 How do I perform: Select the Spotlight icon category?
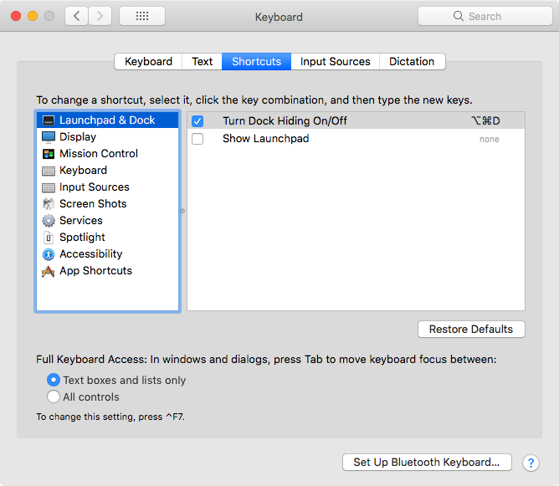49,238
